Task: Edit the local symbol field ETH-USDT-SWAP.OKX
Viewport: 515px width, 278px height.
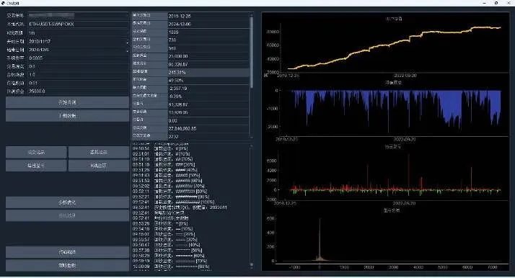Action: tap(78, 24)
